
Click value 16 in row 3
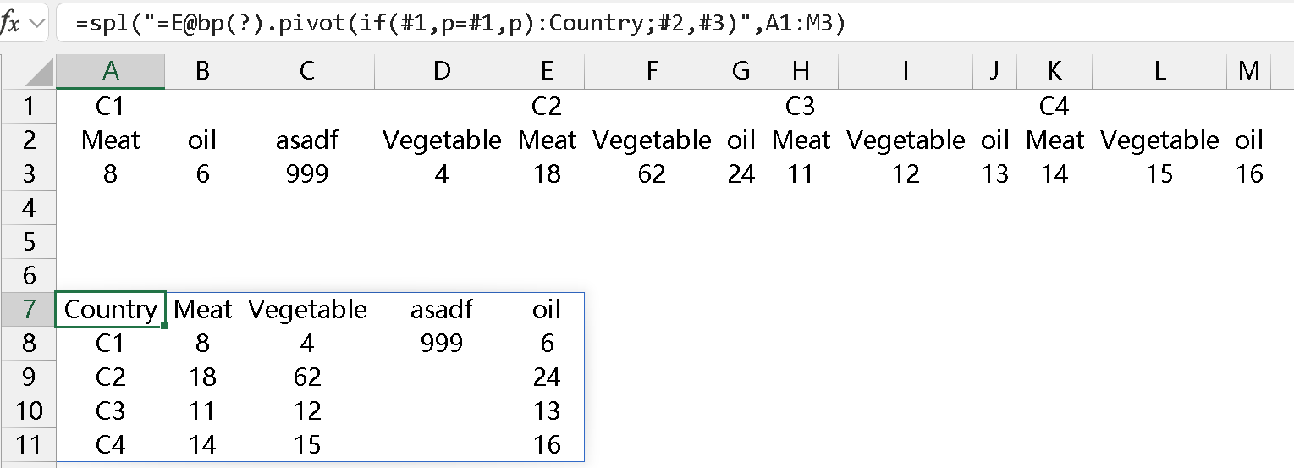coord(1248,174)
